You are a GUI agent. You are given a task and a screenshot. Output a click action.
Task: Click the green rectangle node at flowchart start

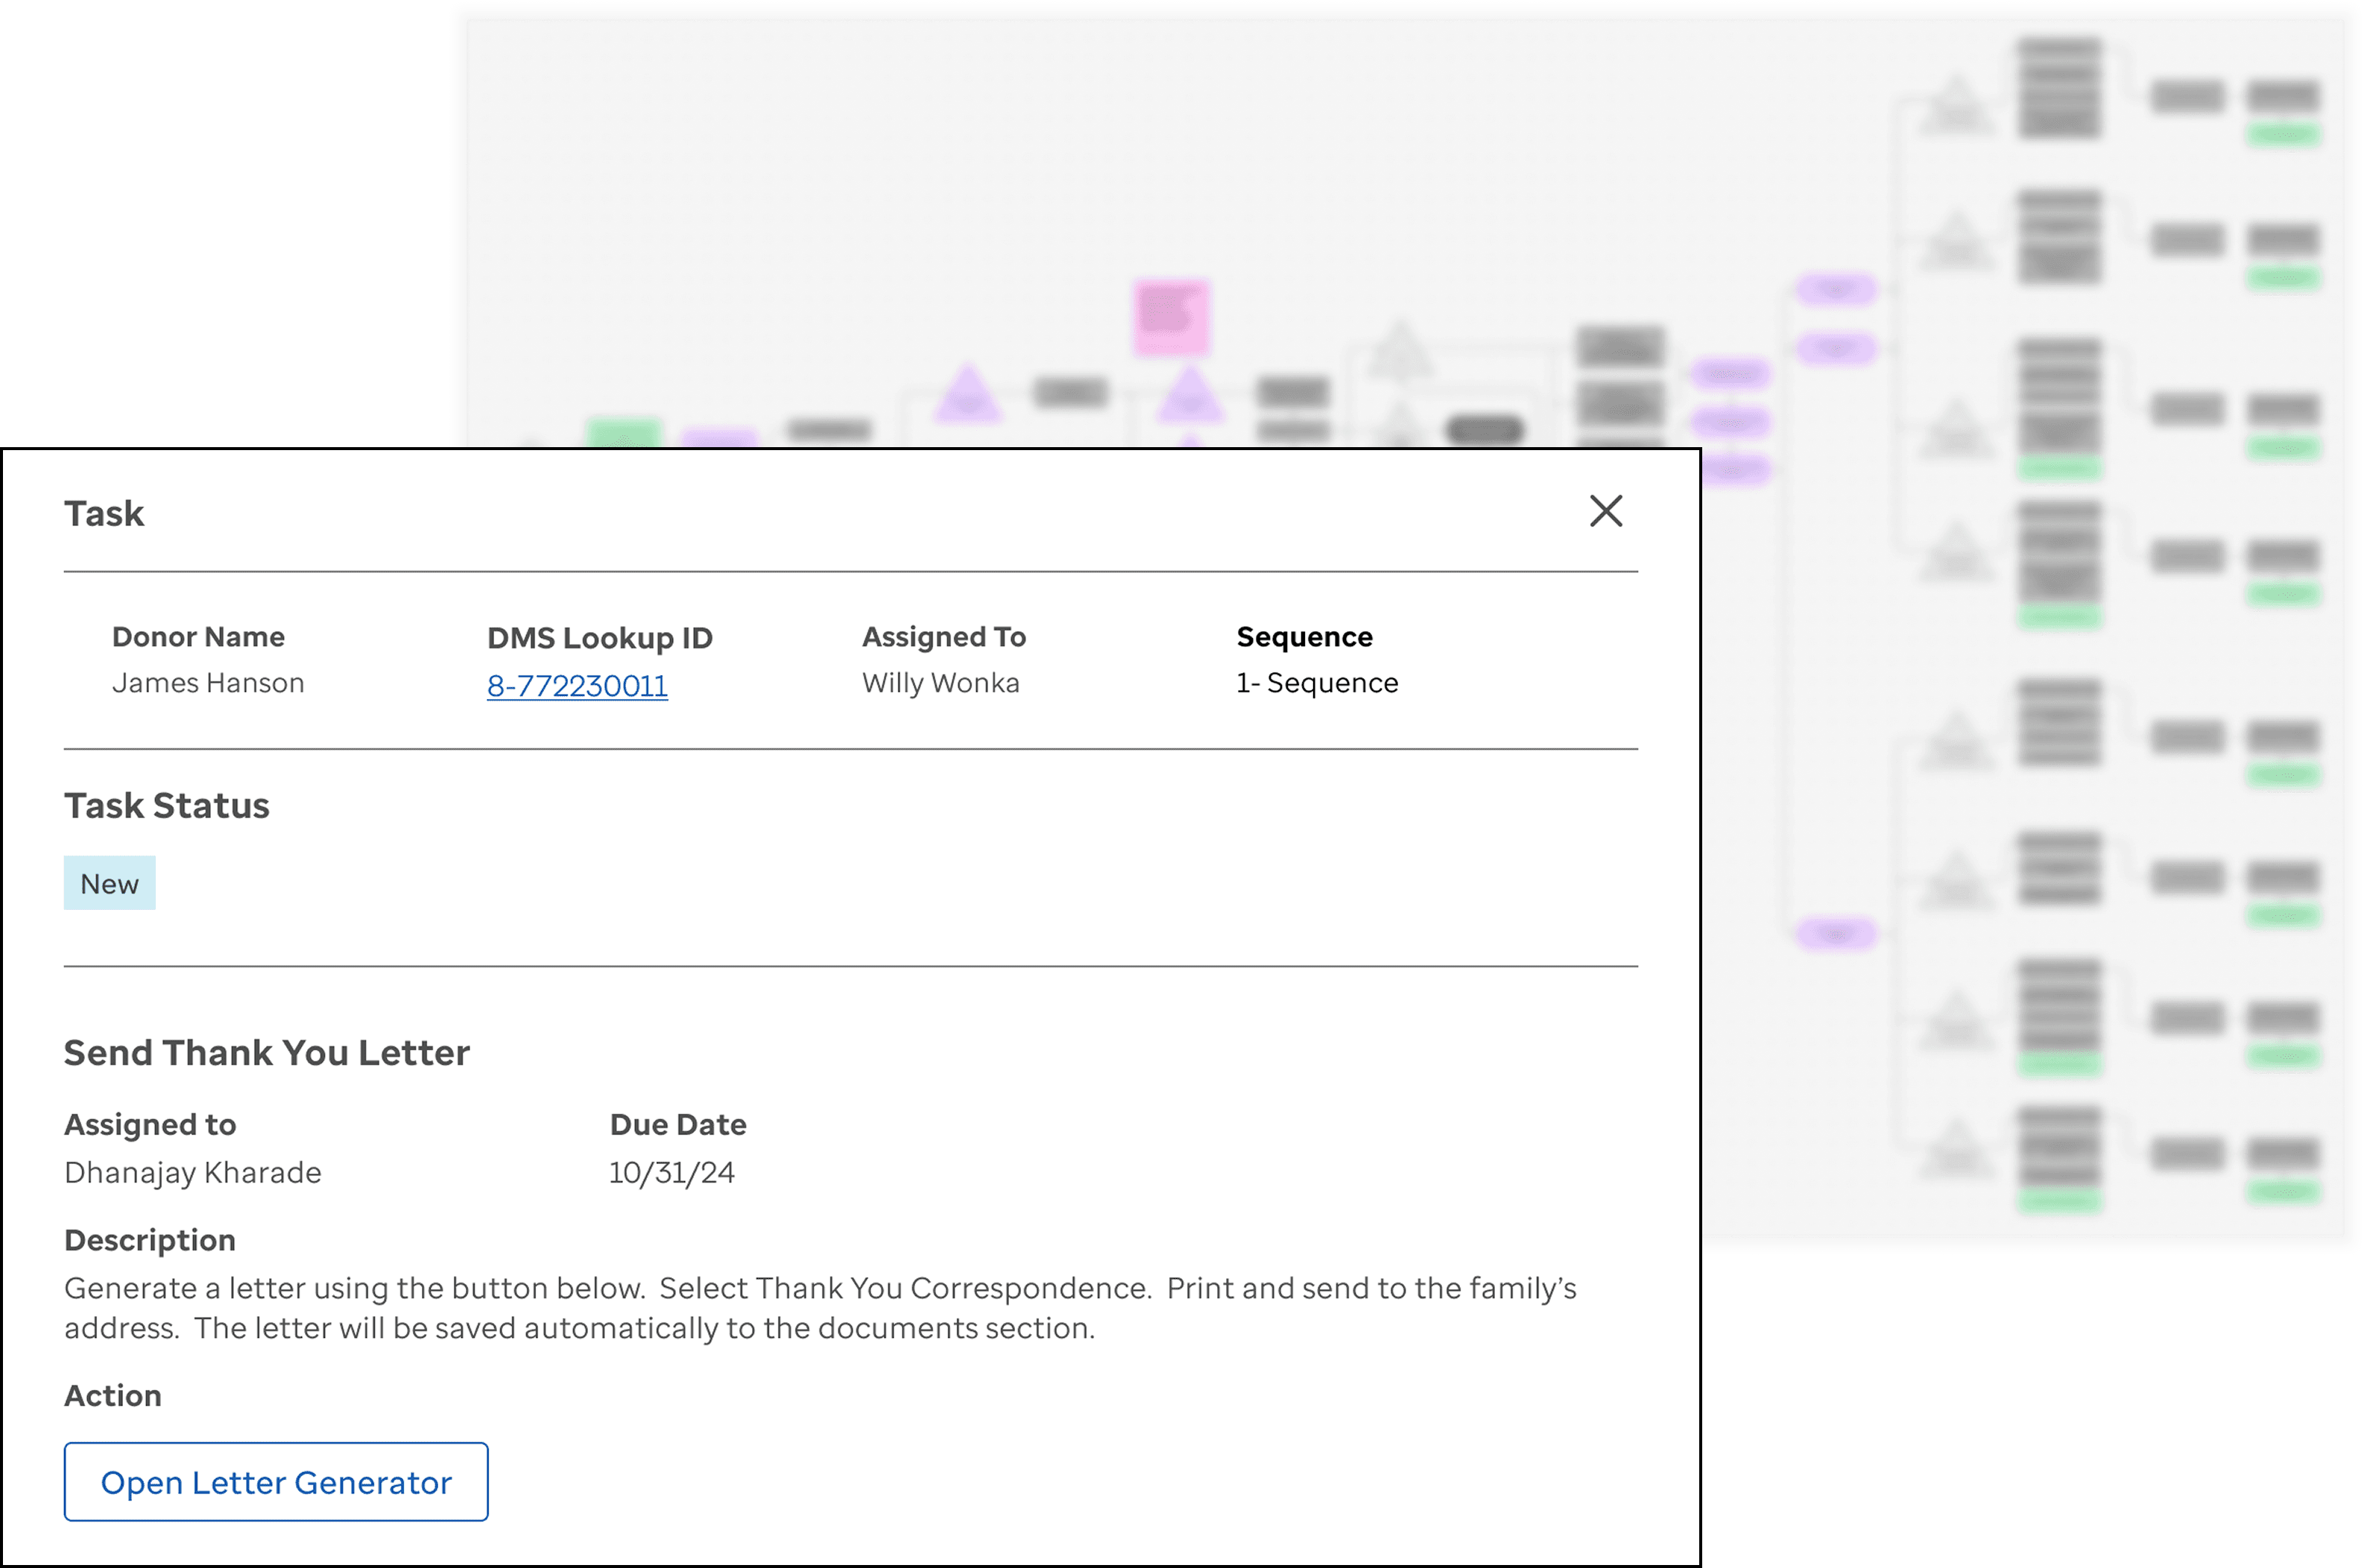point(623,433)
